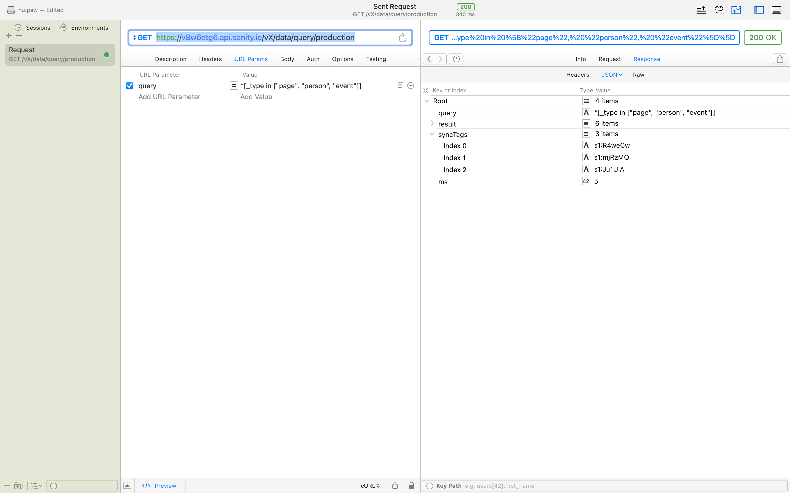This screenshot has height=493, width=790.
Task: Focus the sidebar filter search field
Action: point(82,485)
